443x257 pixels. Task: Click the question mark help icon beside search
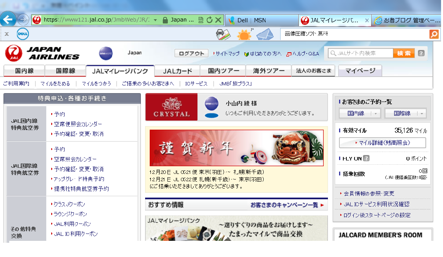pos(421,53)
